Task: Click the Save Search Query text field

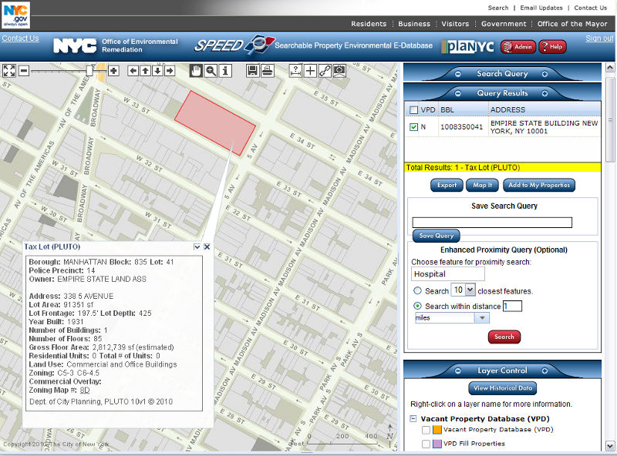Action: [x=492, y=223]
